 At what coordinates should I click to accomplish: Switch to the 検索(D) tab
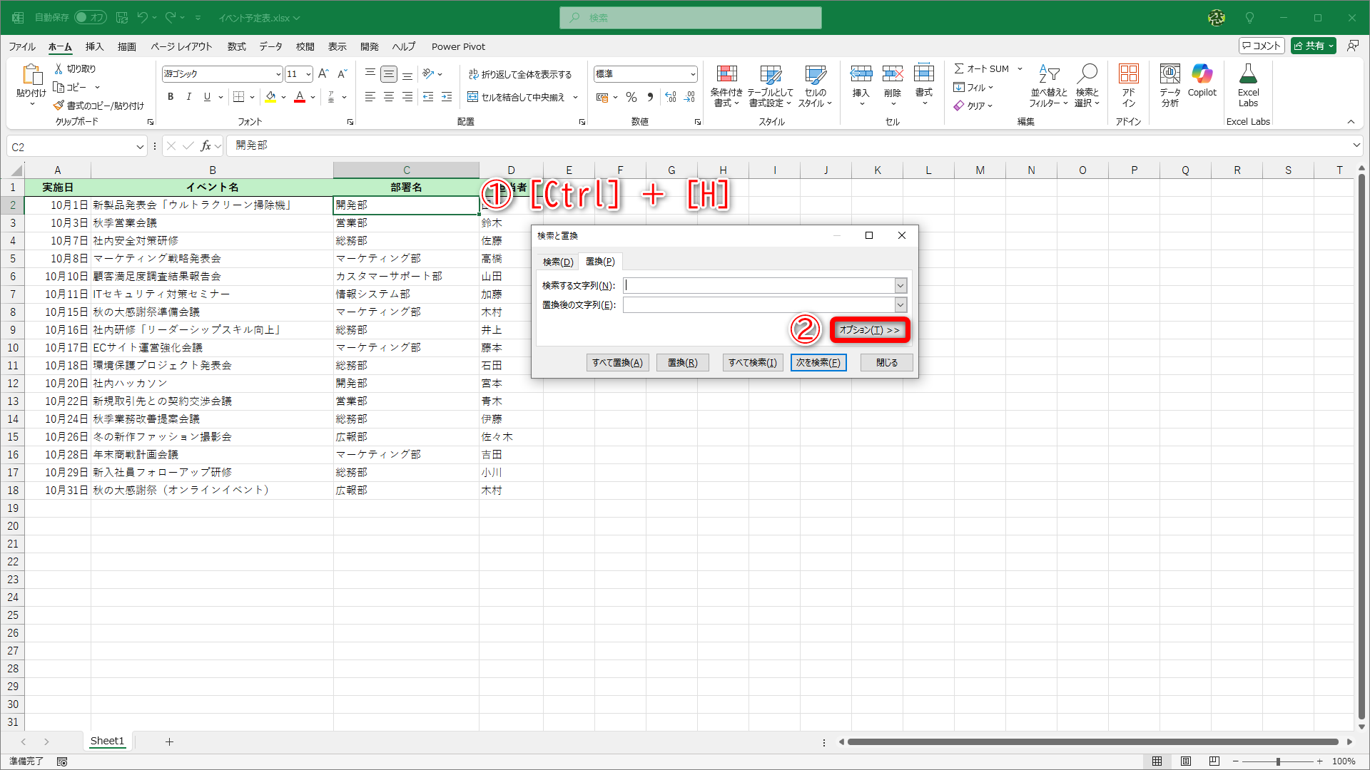(x=557, y=262)
